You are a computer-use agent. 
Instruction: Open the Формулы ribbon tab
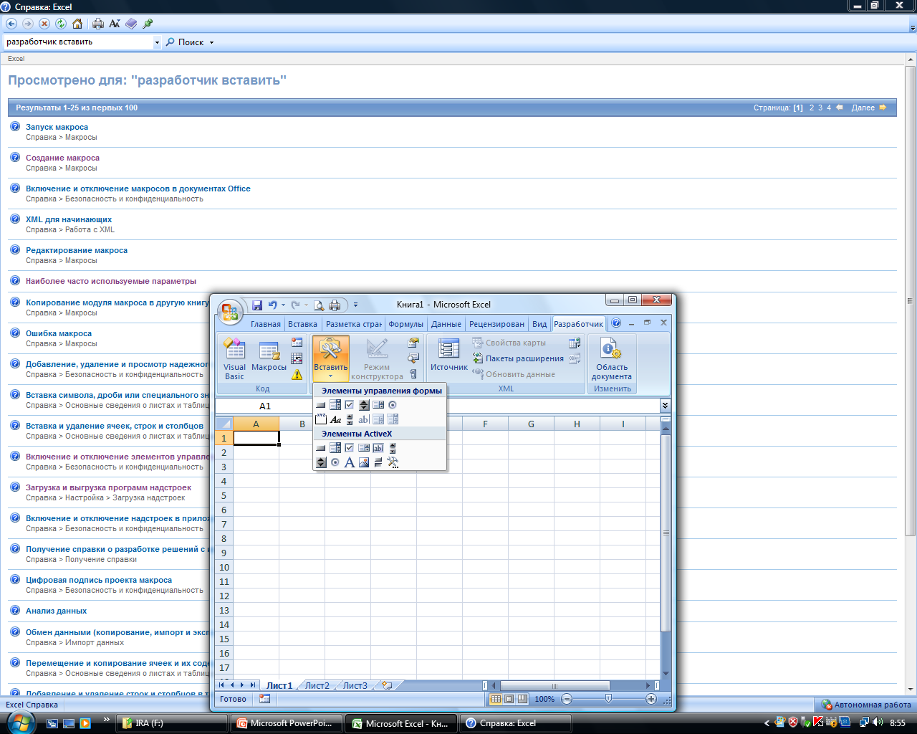click(405, 324)
